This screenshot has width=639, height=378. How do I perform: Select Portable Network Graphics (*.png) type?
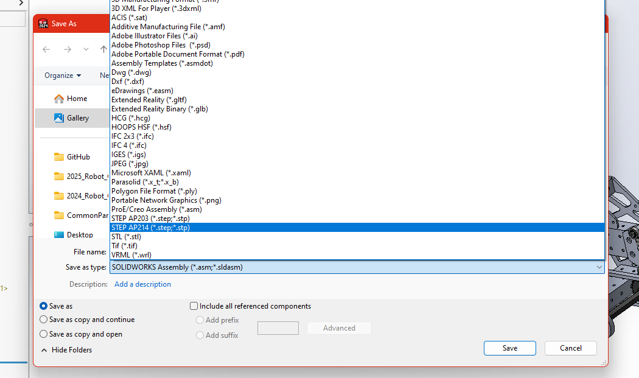(x=357, y=200)
